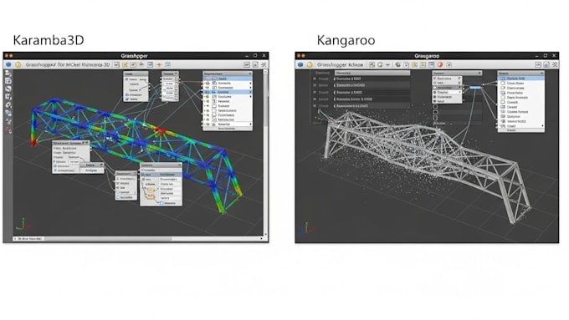Toggle the eye icon on 'Sowterte' row in Karamba3D list
This screenshot has height=320, width=569.
click(208, 84)
